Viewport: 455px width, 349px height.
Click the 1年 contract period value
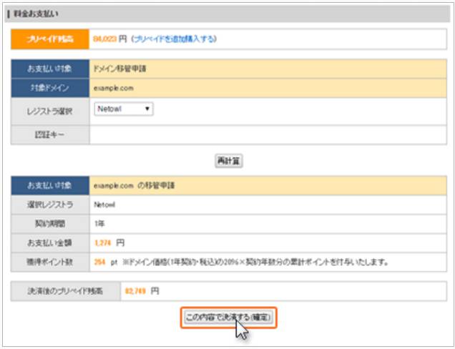click(99, 224)
